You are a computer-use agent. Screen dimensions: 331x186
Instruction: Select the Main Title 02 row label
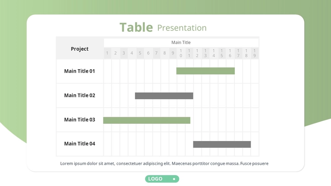click(x=79, y=95)
